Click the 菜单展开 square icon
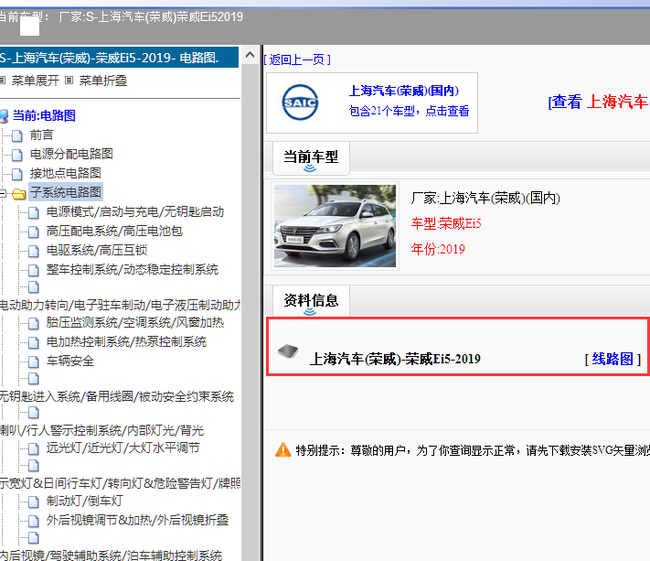This screenshot has width=650, height=561. pos(3,81)
